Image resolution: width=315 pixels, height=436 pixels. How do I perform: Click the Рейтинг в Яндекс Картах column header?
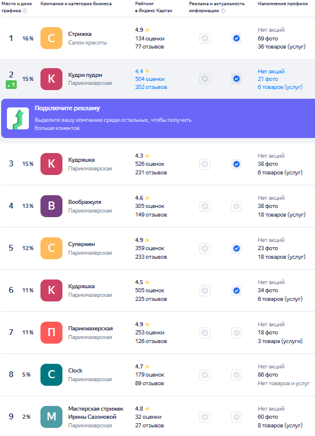(x=154, y=8)
